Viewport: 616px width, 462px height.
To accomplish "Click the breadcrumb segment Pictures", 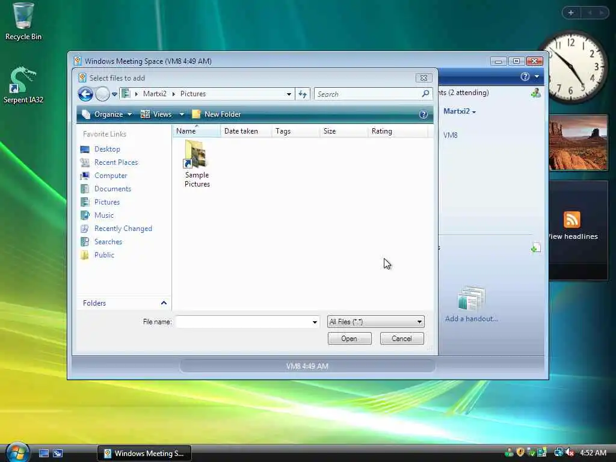I will (193, 94).
